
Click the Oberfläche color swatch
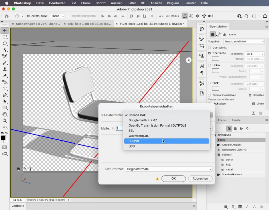point(215,59)
